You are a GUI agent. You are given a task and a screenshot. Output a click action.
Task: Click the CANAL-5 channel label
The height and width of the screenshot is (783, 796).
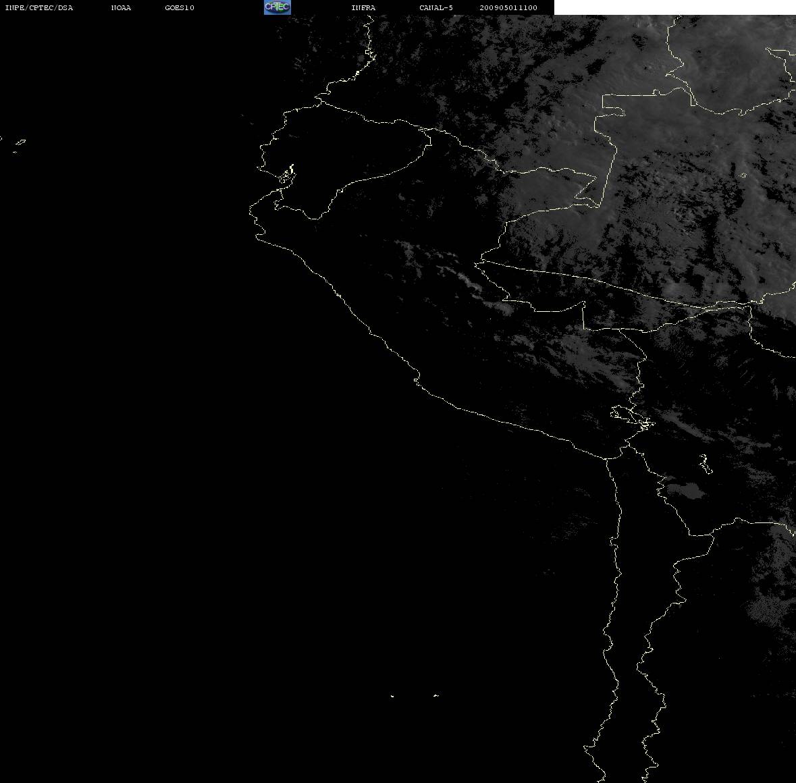click(x=436, y=7)
